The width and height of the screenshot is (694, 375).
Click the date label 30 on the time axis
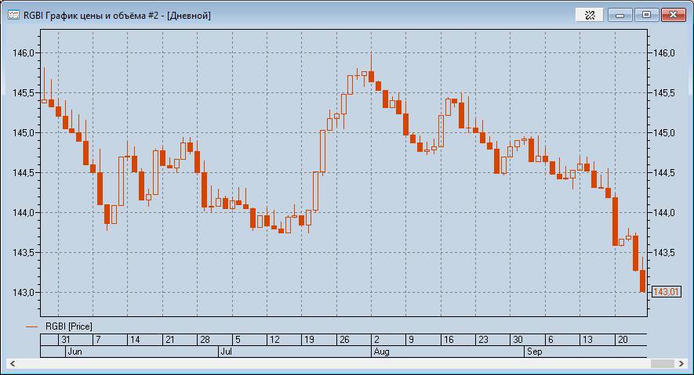[518, 340]
